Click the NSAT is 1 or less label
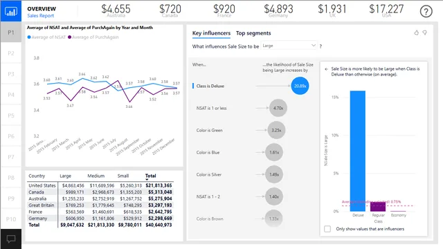This screenshot has height=249, width=443. tap(211, 108)
